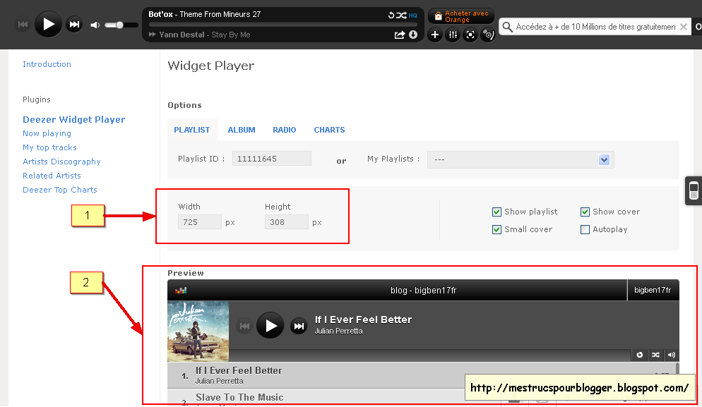Switch to the ALBUM tab
The height and width of the screenshot is (407, 702).
pos(242,130)
